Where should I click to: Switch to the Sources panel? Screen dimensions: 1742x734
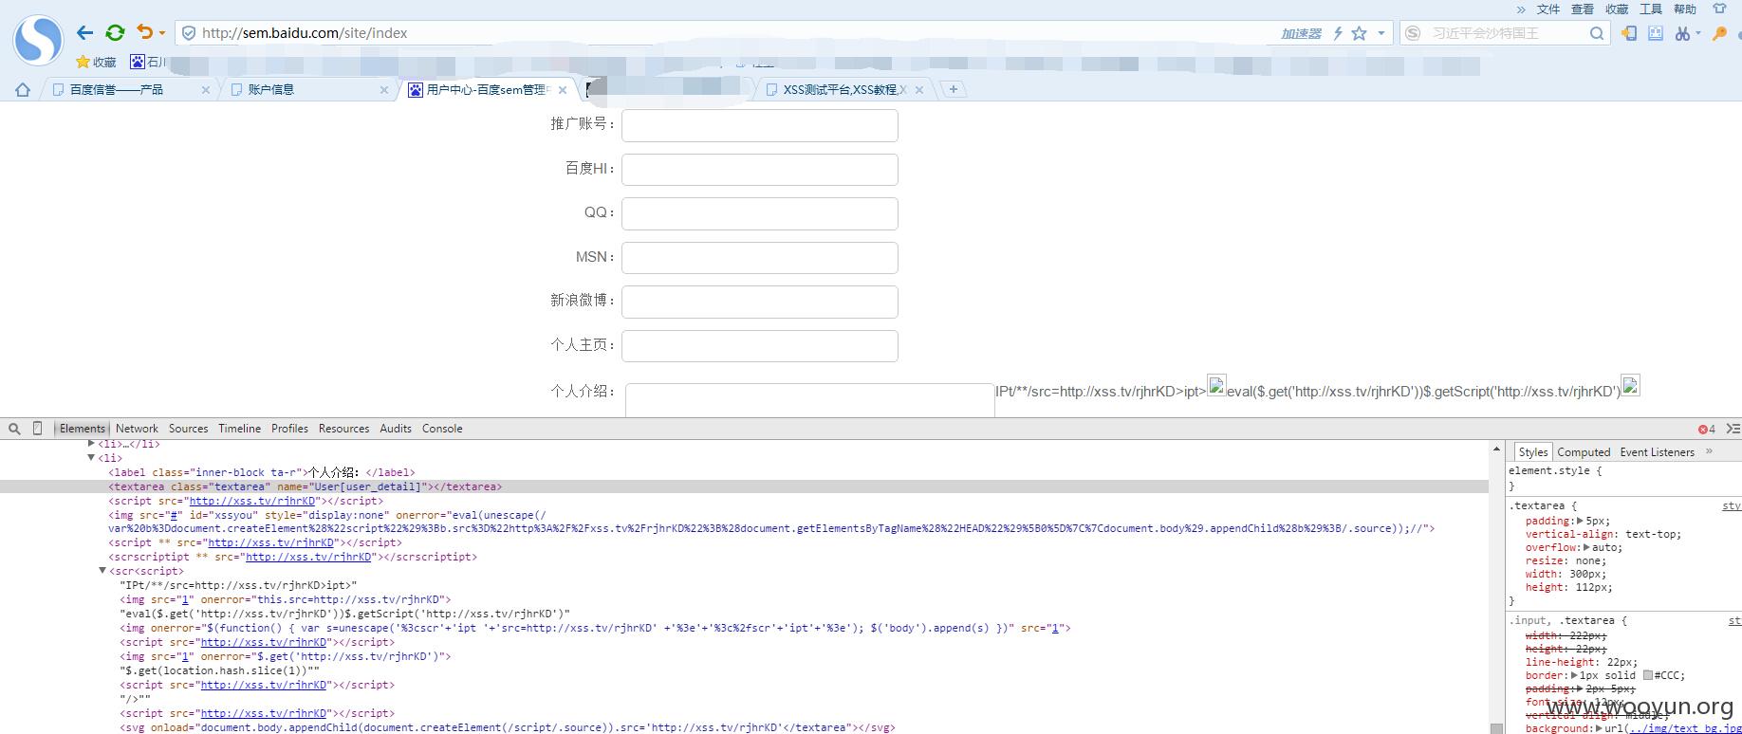tap(188, 429)
